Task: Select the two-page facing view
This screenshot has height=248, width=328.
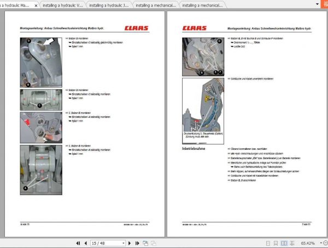Action: tap(284, 243)
